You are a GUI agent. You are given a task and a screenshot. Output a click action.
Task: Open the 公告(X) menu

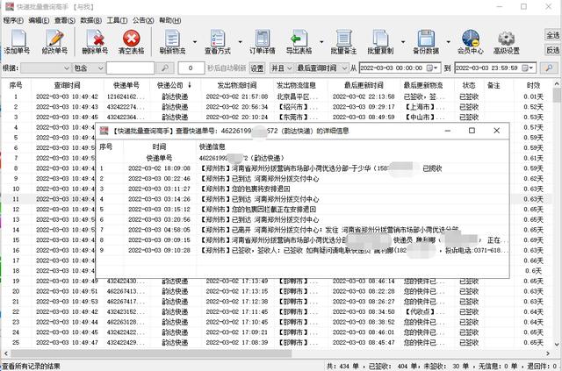pos(143,20)
